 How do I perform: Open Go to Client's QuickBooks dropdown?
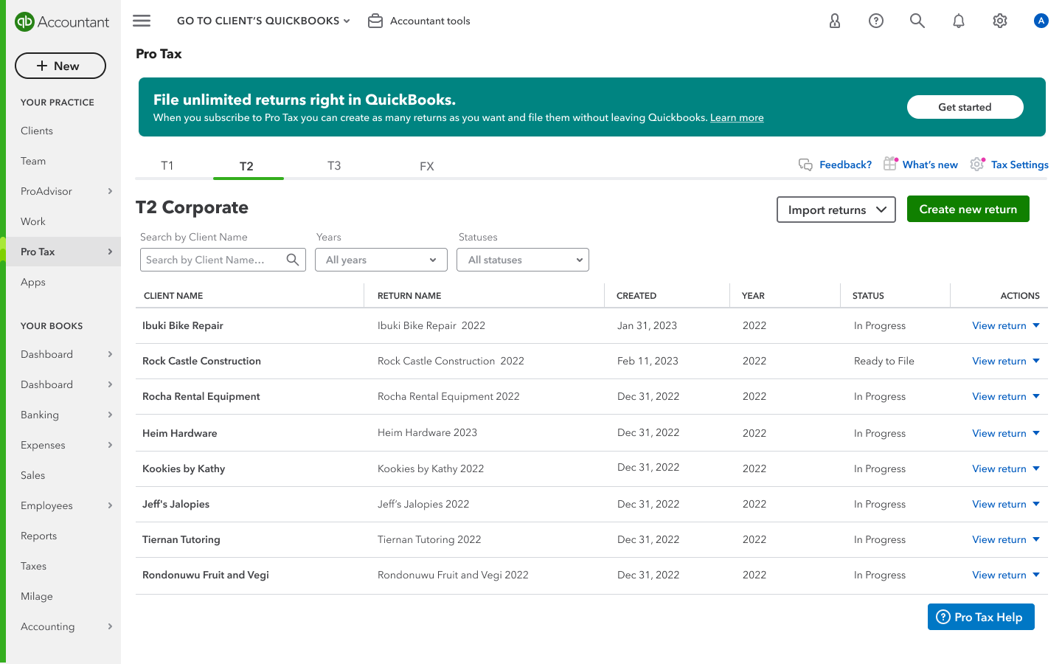coord(263,21)
